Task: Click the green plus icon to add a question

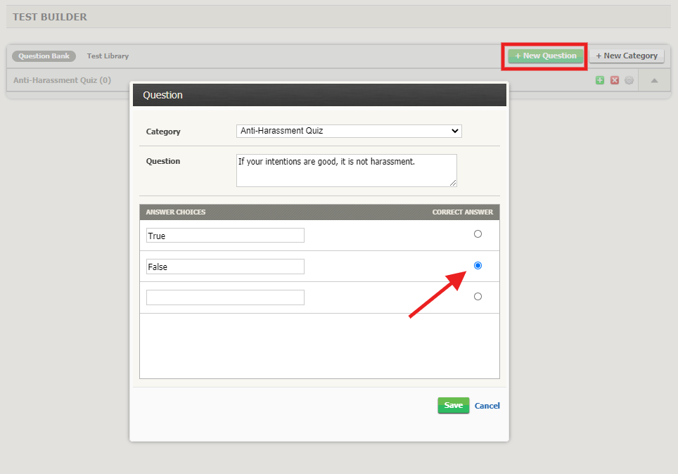Action: 599,79
